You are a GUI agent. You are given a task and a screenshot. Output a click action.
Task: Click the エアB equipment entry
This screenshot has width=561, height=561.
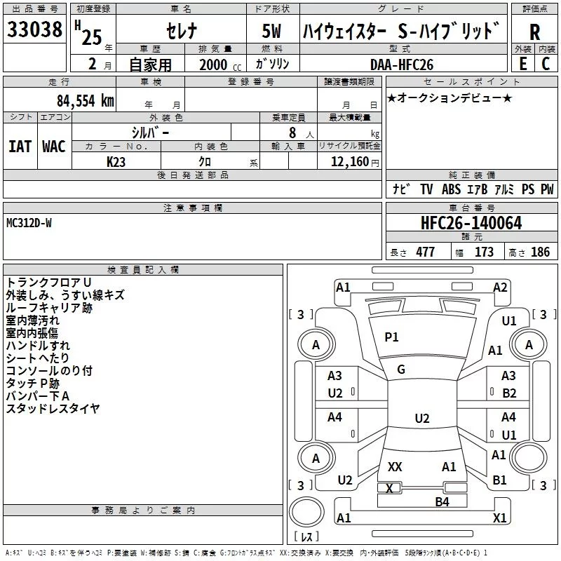[x=477, y=189]
